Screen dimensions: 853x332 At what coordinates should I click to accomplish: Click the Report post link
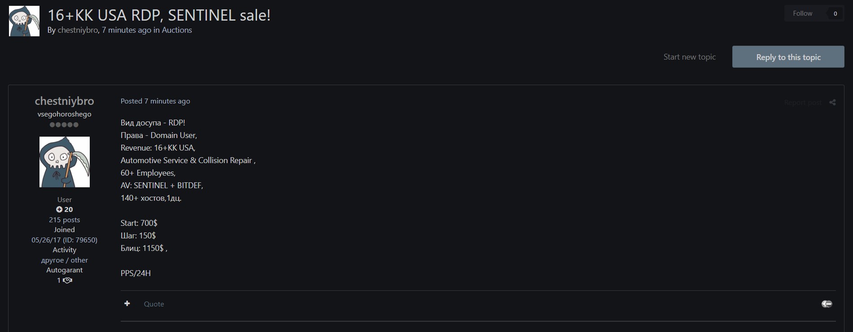tap(803, 103)
